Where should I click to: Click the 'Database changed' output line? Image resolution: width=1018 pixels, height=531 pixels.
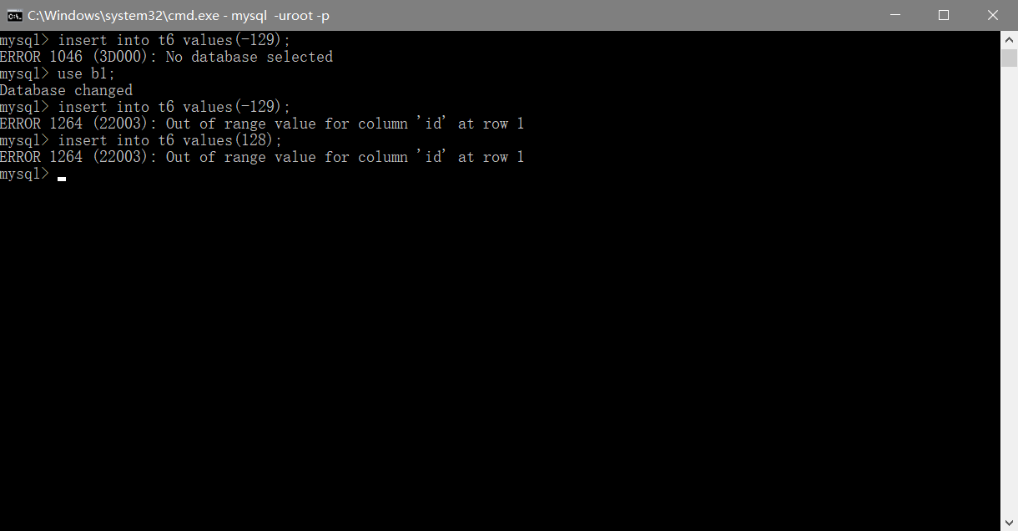pyautogui.click(x=66, y=90)
